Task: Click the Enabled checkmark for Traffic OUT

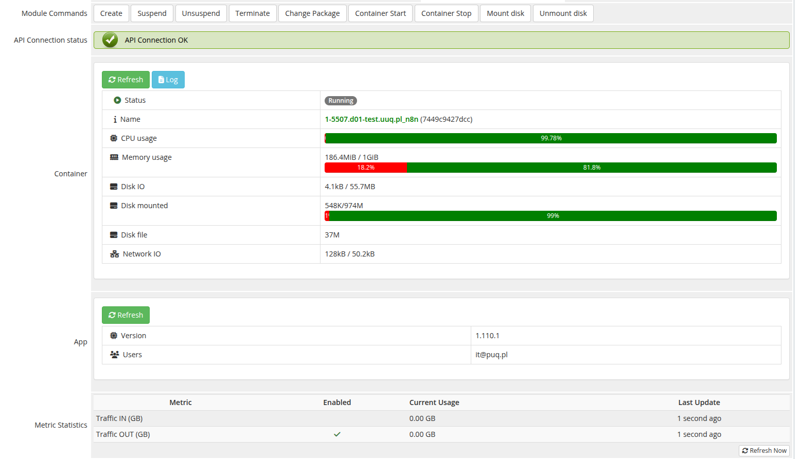Action: tap(337, 434)
